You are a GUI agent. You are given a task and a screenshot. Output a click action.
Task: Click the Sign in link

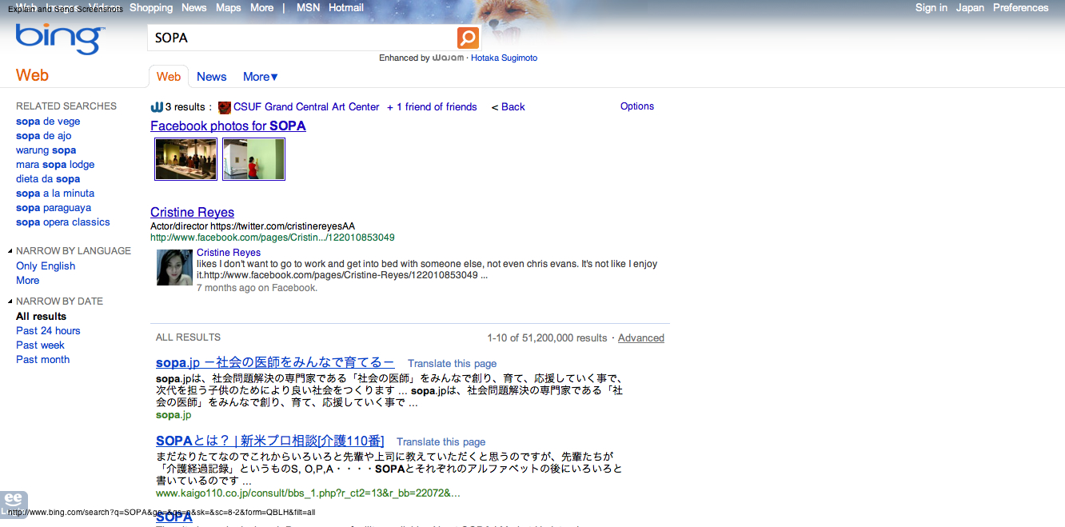pyautogui.click(x=931, y=8)
